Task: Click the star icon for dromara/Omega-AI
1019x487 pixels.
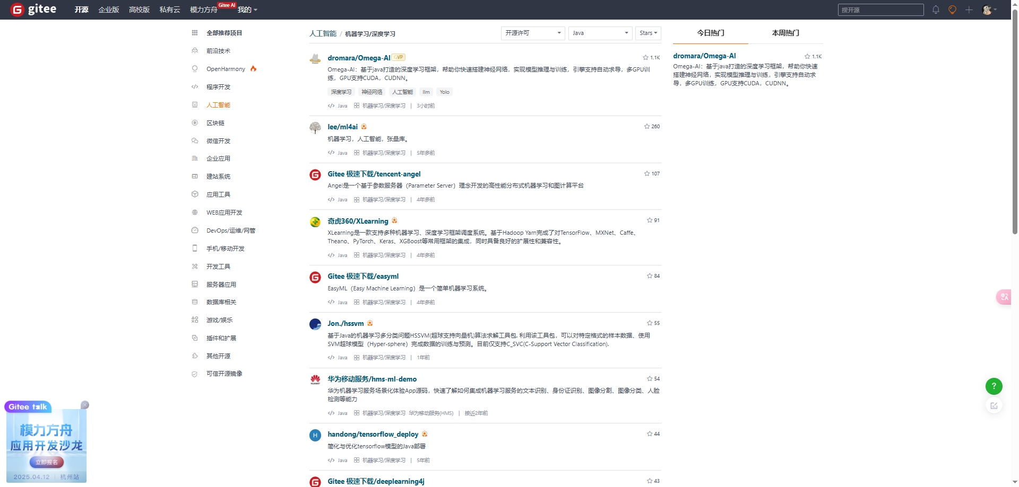Action: pyautogui.click(x=645, y=58)
